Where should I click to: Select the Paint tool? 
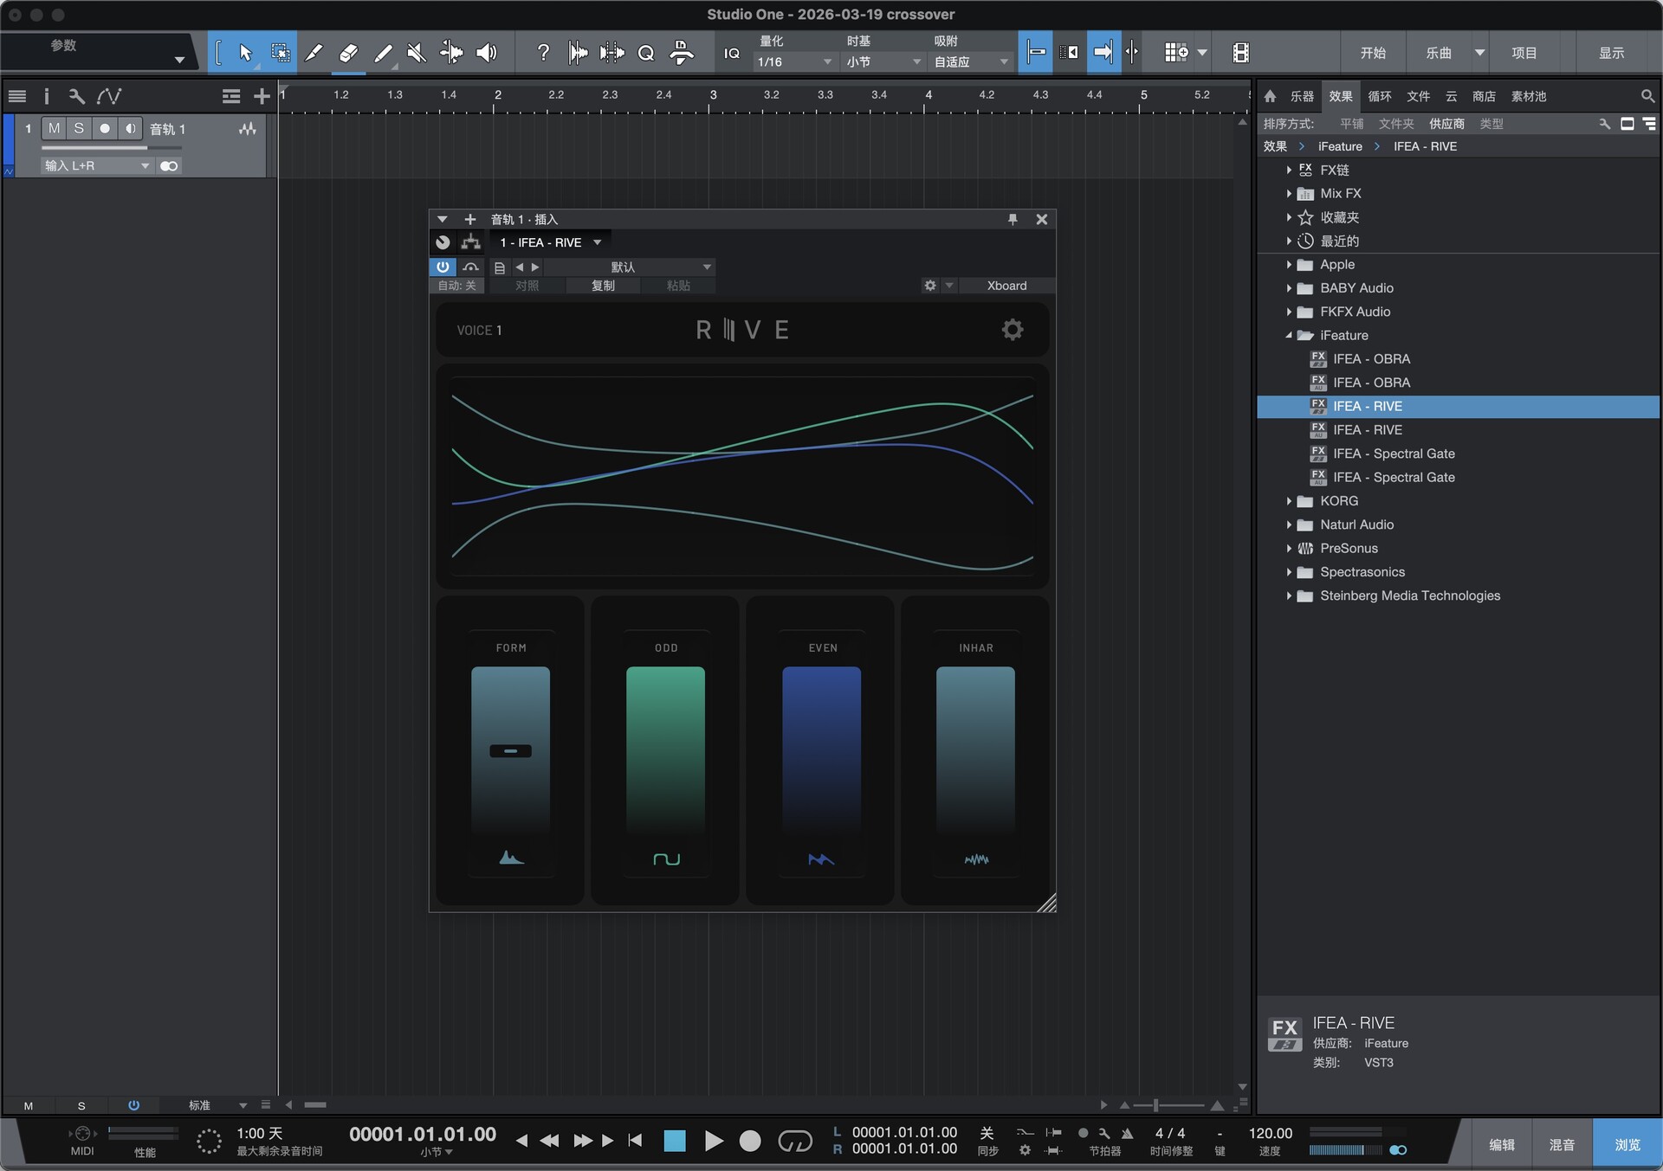click(x=383, y=52)
